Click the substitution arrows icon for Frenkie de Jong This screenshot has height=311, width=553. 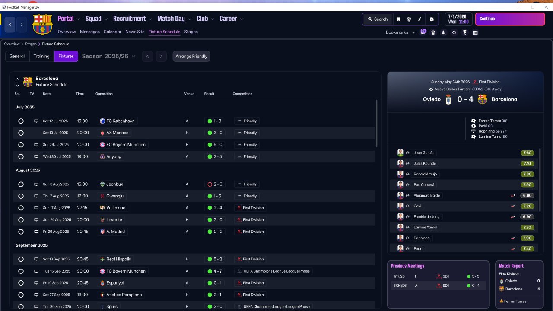[x=513, y=217]
